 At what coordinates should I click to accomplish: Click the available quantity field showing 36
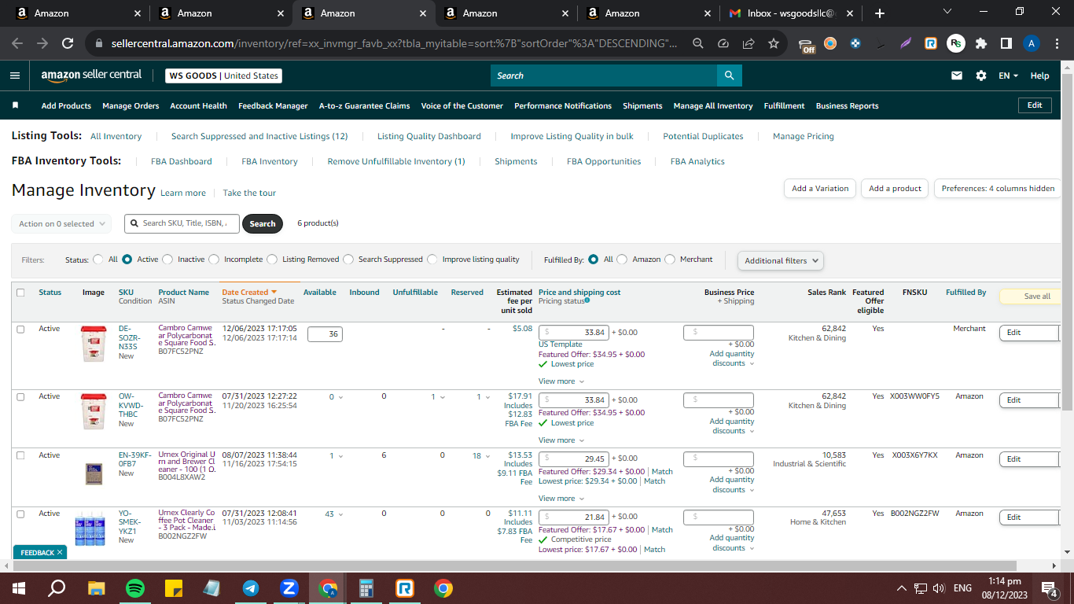[325, 334]
